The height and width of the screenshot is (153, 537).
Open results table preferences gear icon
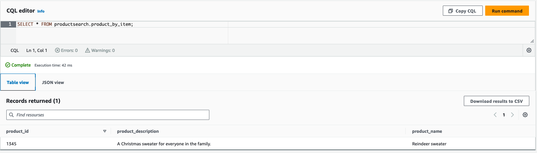pyautogui.click(x=525, y=115)
